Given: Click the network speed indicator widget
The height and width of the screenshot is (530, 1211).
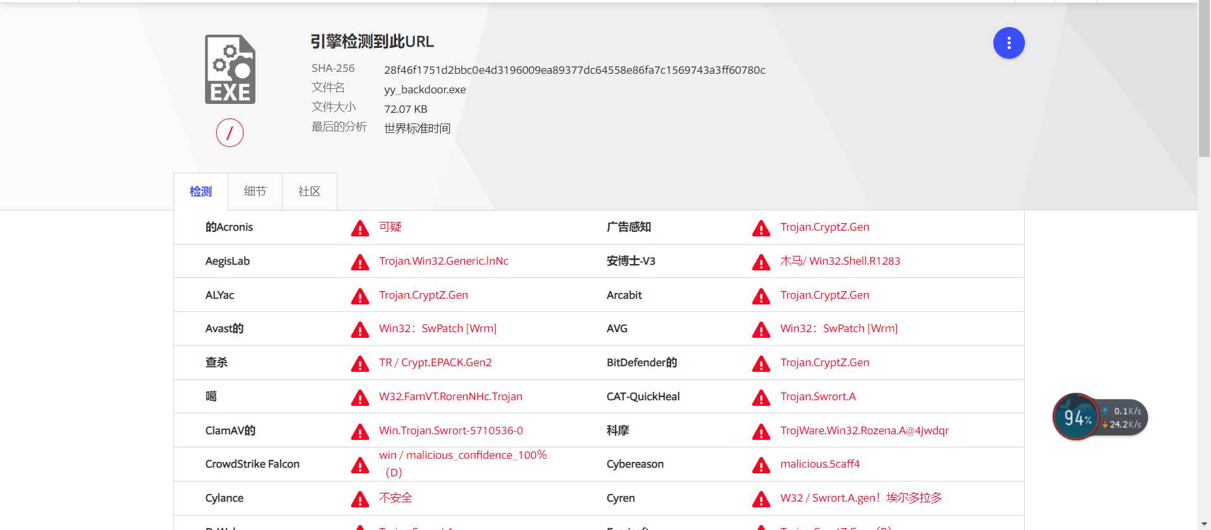Looking at the screenshot, I should [x=1124, y=417].
